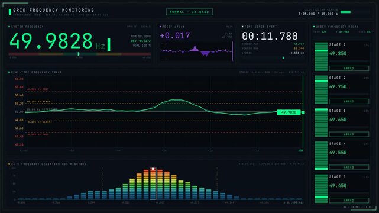Click the 49.9828 system frequency readout
Image resolution: width=379 pixels, height=213 pixels.
(51, 41)
